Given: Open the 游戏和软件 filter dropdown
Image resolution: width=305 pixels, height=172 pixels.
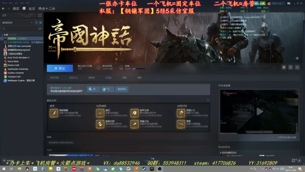Looking at the screenshot, I should pyautogui.click(x=17, y=23).
